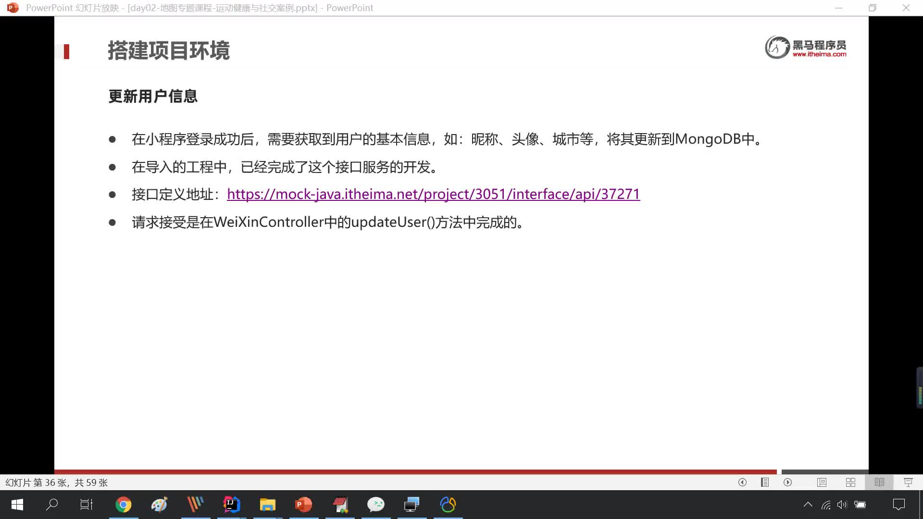Image resolution: width=923 pixels, height=519 pixels.
Task: Open Windows Start menu
Action: (x=17, y=505)
